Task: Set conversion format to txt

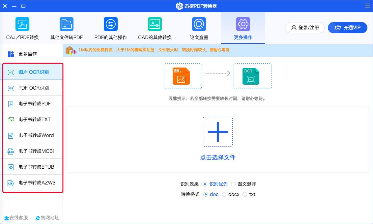Action: 244,194
